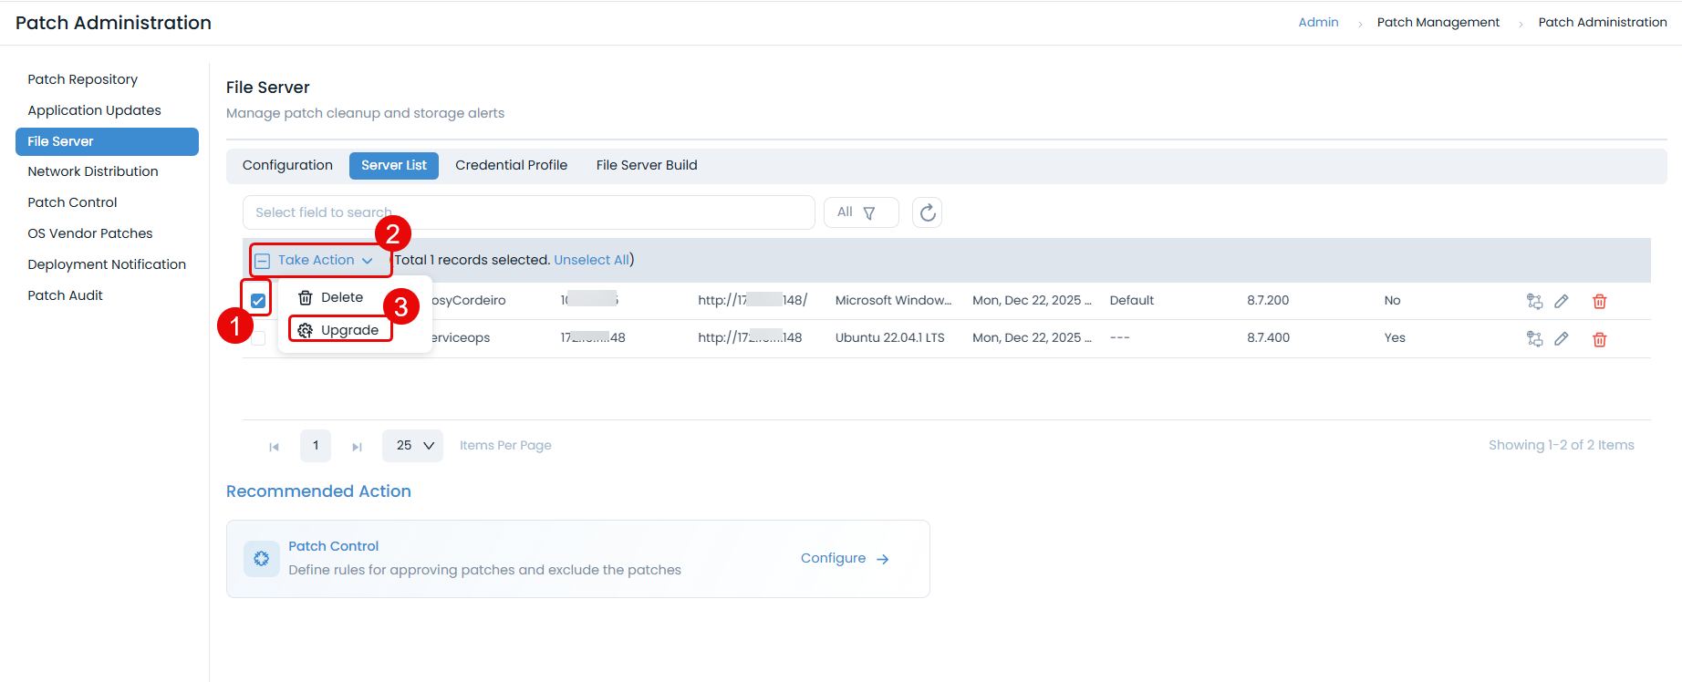Delete the Microsoft Windows server row
Viewport: 1682px width, 682px height.
pos(1599,301)
